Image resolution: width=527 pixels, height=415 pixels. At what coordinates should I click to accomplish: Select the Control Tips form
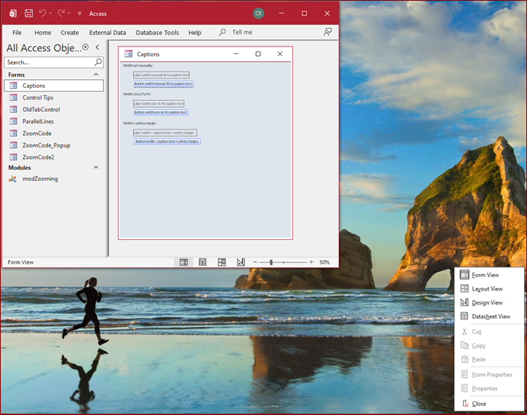click(54, 97)
